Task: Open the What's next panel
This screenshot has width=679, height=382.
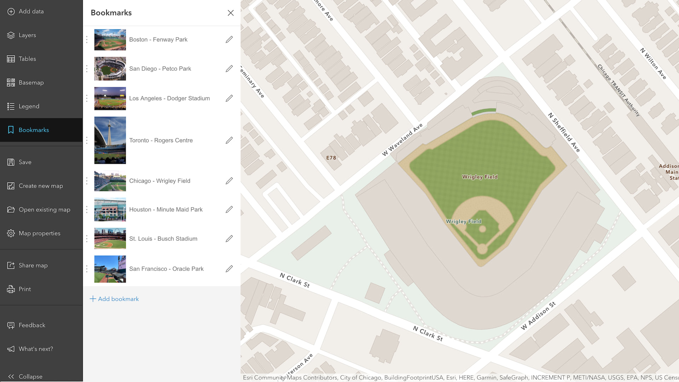Action: click(36, 349)
